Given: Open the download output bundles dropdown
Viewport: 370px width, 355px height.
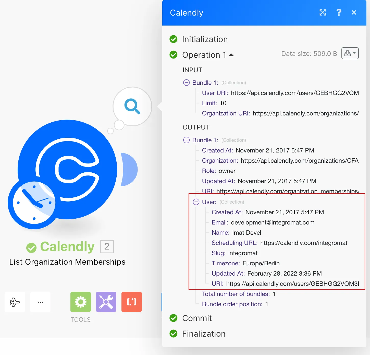Looking at the screenshot, I should [x=350, y=53].
